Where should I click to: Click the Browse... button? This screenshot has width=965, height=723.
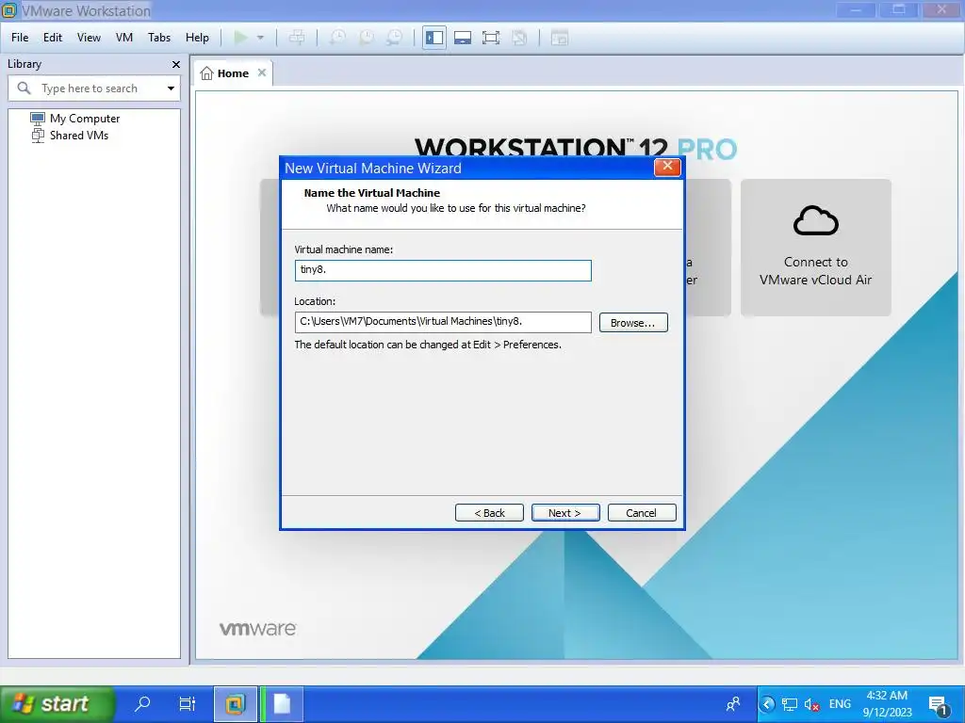633,323
